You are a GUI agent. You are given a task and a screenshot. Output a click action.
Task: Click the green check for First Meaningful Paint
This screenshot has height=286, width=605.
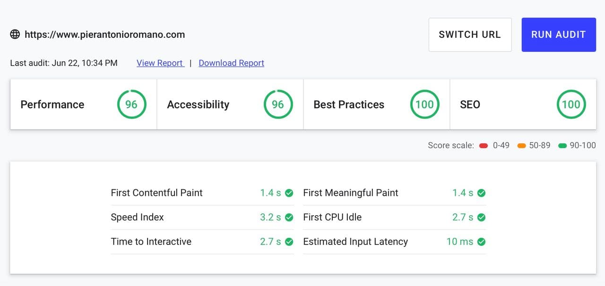(x=481, y=193)
